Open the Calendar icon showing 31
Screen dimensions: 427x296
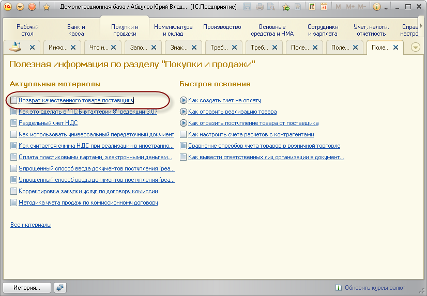(324, 7)
